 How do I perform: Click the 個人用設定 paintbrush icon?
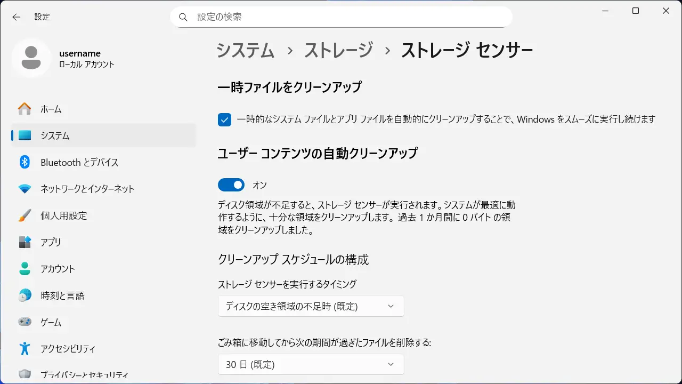(x=25, y=215)
